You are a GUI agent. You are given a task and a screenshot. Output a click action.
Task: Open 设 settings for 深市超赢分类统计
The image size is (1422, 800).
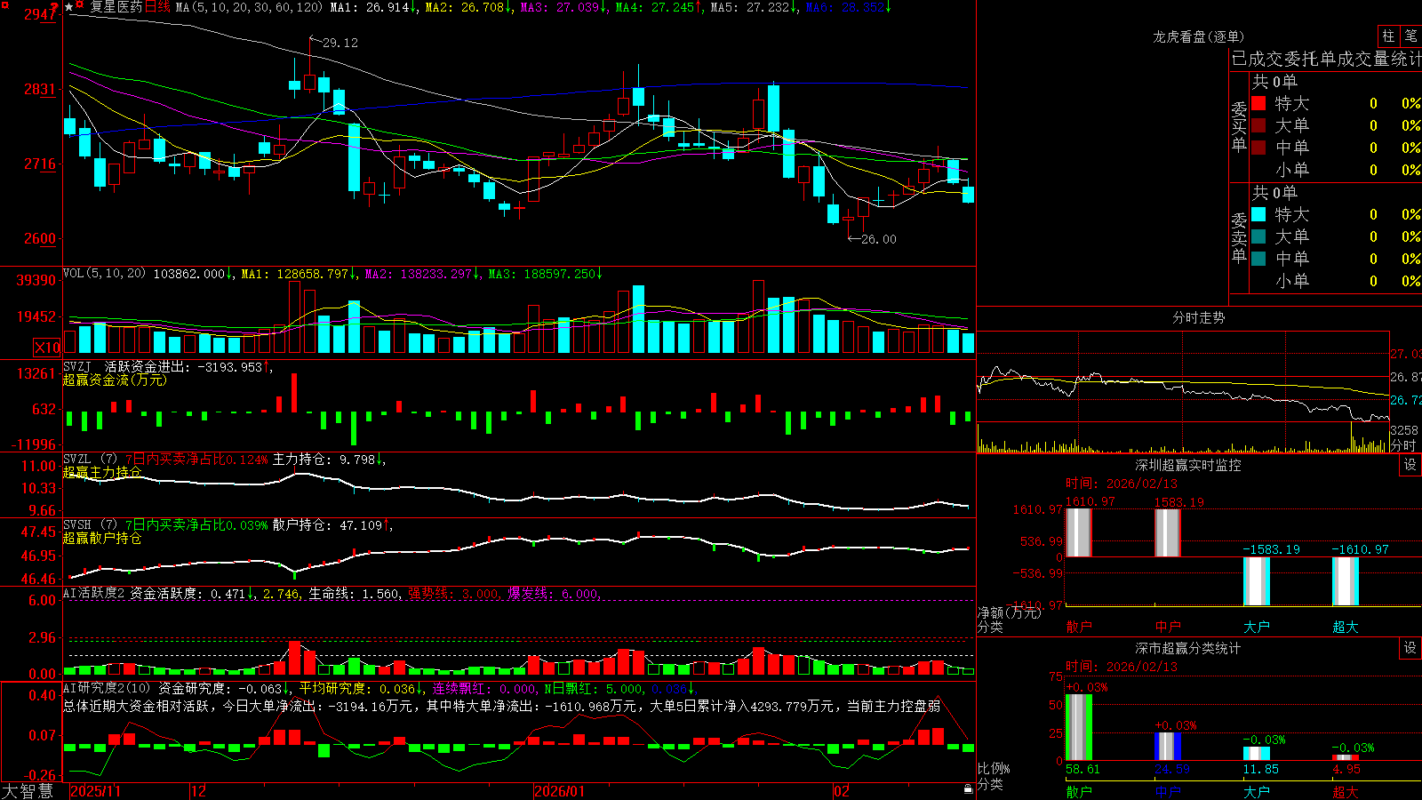[1410, 648]
